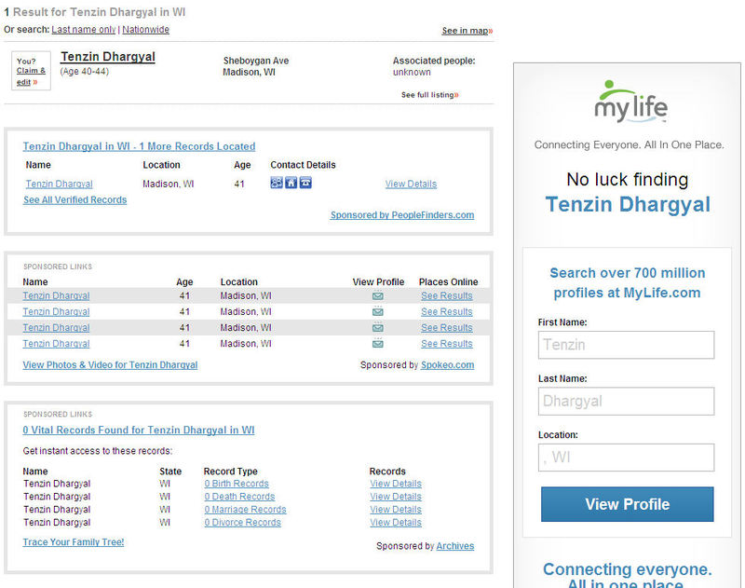This screenshot has height=588, width=745.
Task: Click the 'Places Online' column header
Action: pyautogui.click(x=448, y=281)
